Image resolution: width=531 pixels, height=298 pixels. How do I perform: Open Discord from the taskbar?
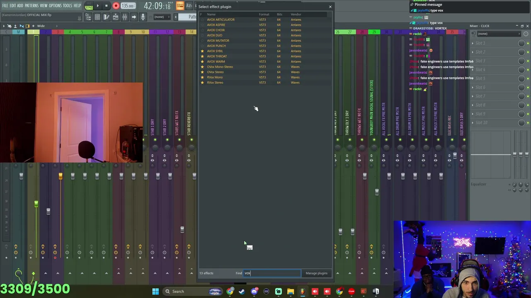coord(254,291)
